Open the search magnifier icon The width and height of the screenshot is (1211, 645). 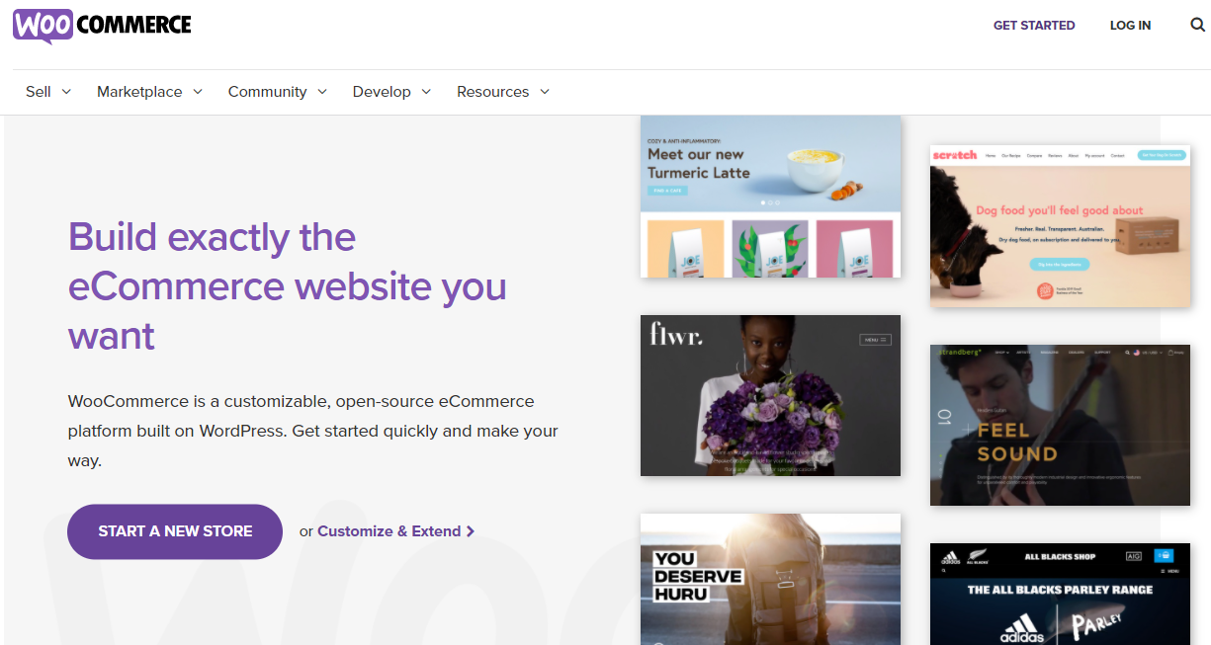pos(1197,26)
